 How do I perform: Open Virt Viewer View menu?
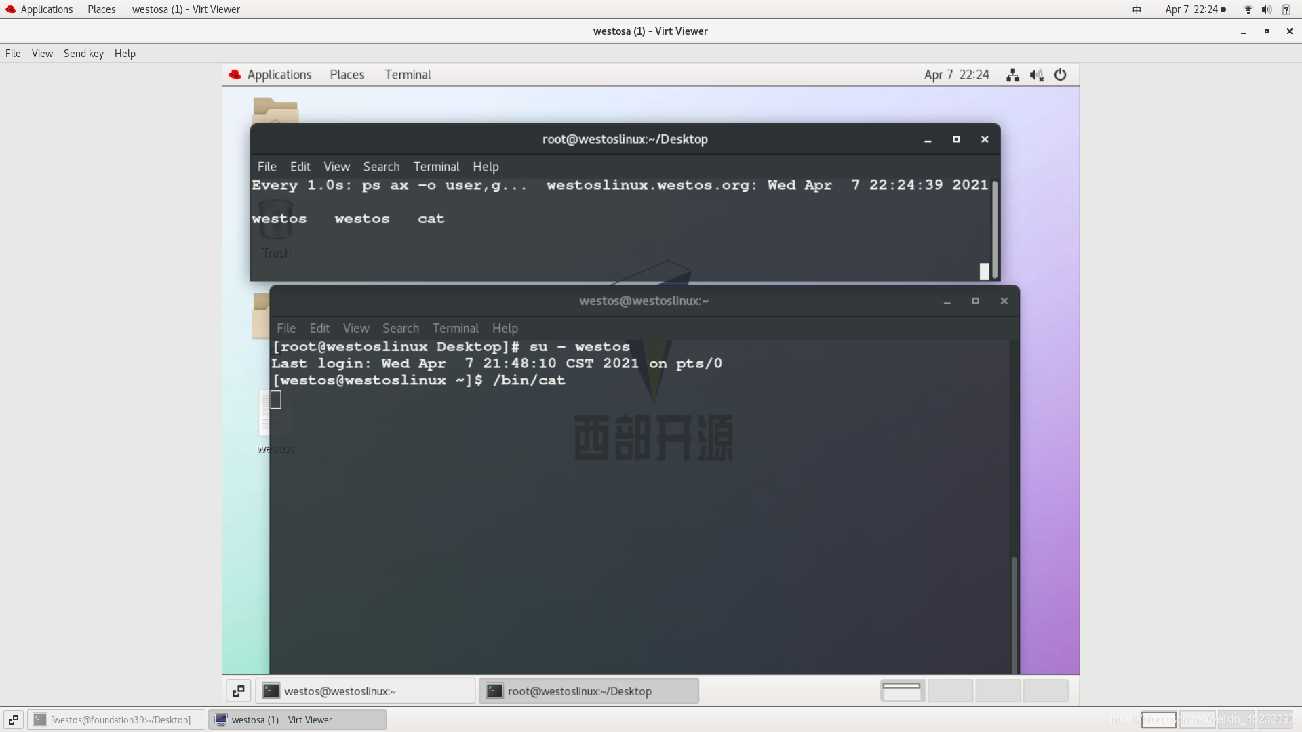click(42, 54)
